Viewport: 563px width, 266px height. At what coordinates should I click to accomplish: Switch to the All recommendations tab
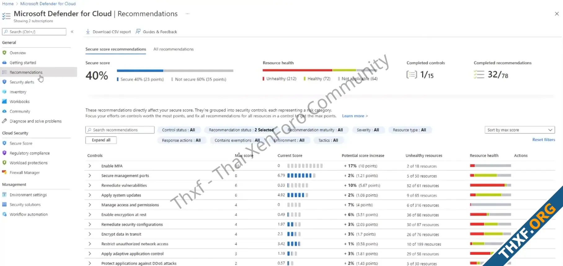point(173,49)
